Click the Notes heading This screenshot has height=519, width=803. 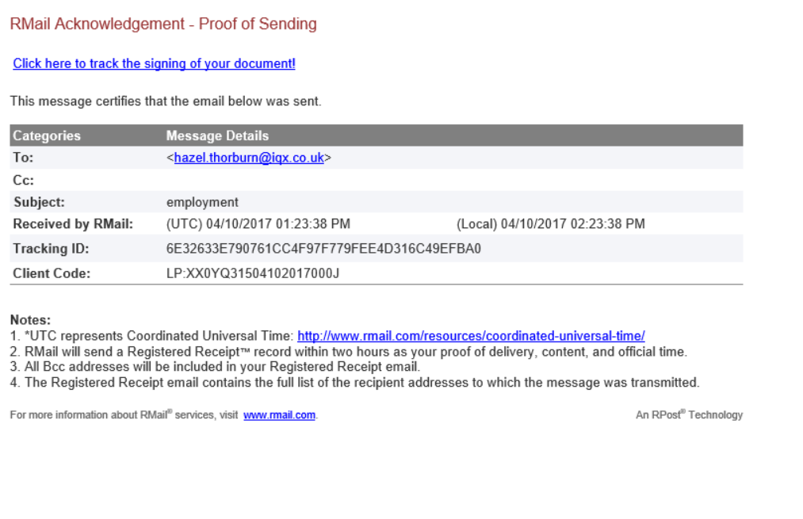(x=30, y=320)
